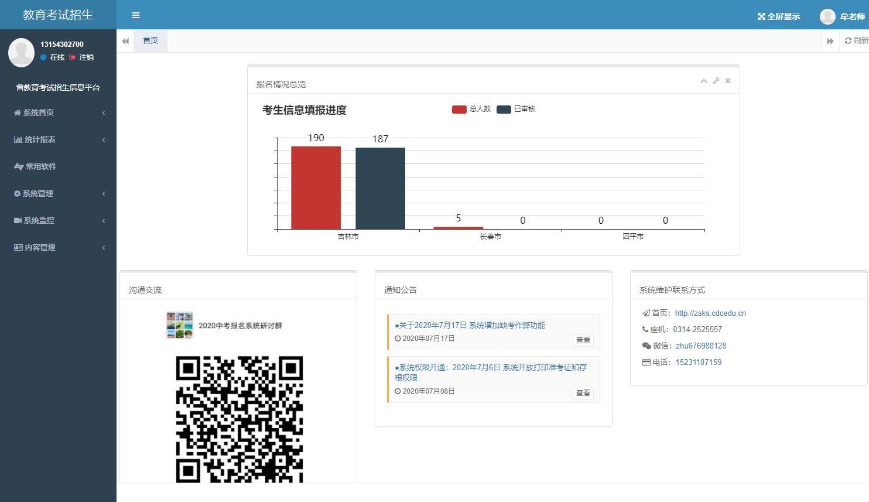Click 查看 for the 07月08日 notice
Image resolution: width=869 pixels, height=502 pixels.
[583, 393]
